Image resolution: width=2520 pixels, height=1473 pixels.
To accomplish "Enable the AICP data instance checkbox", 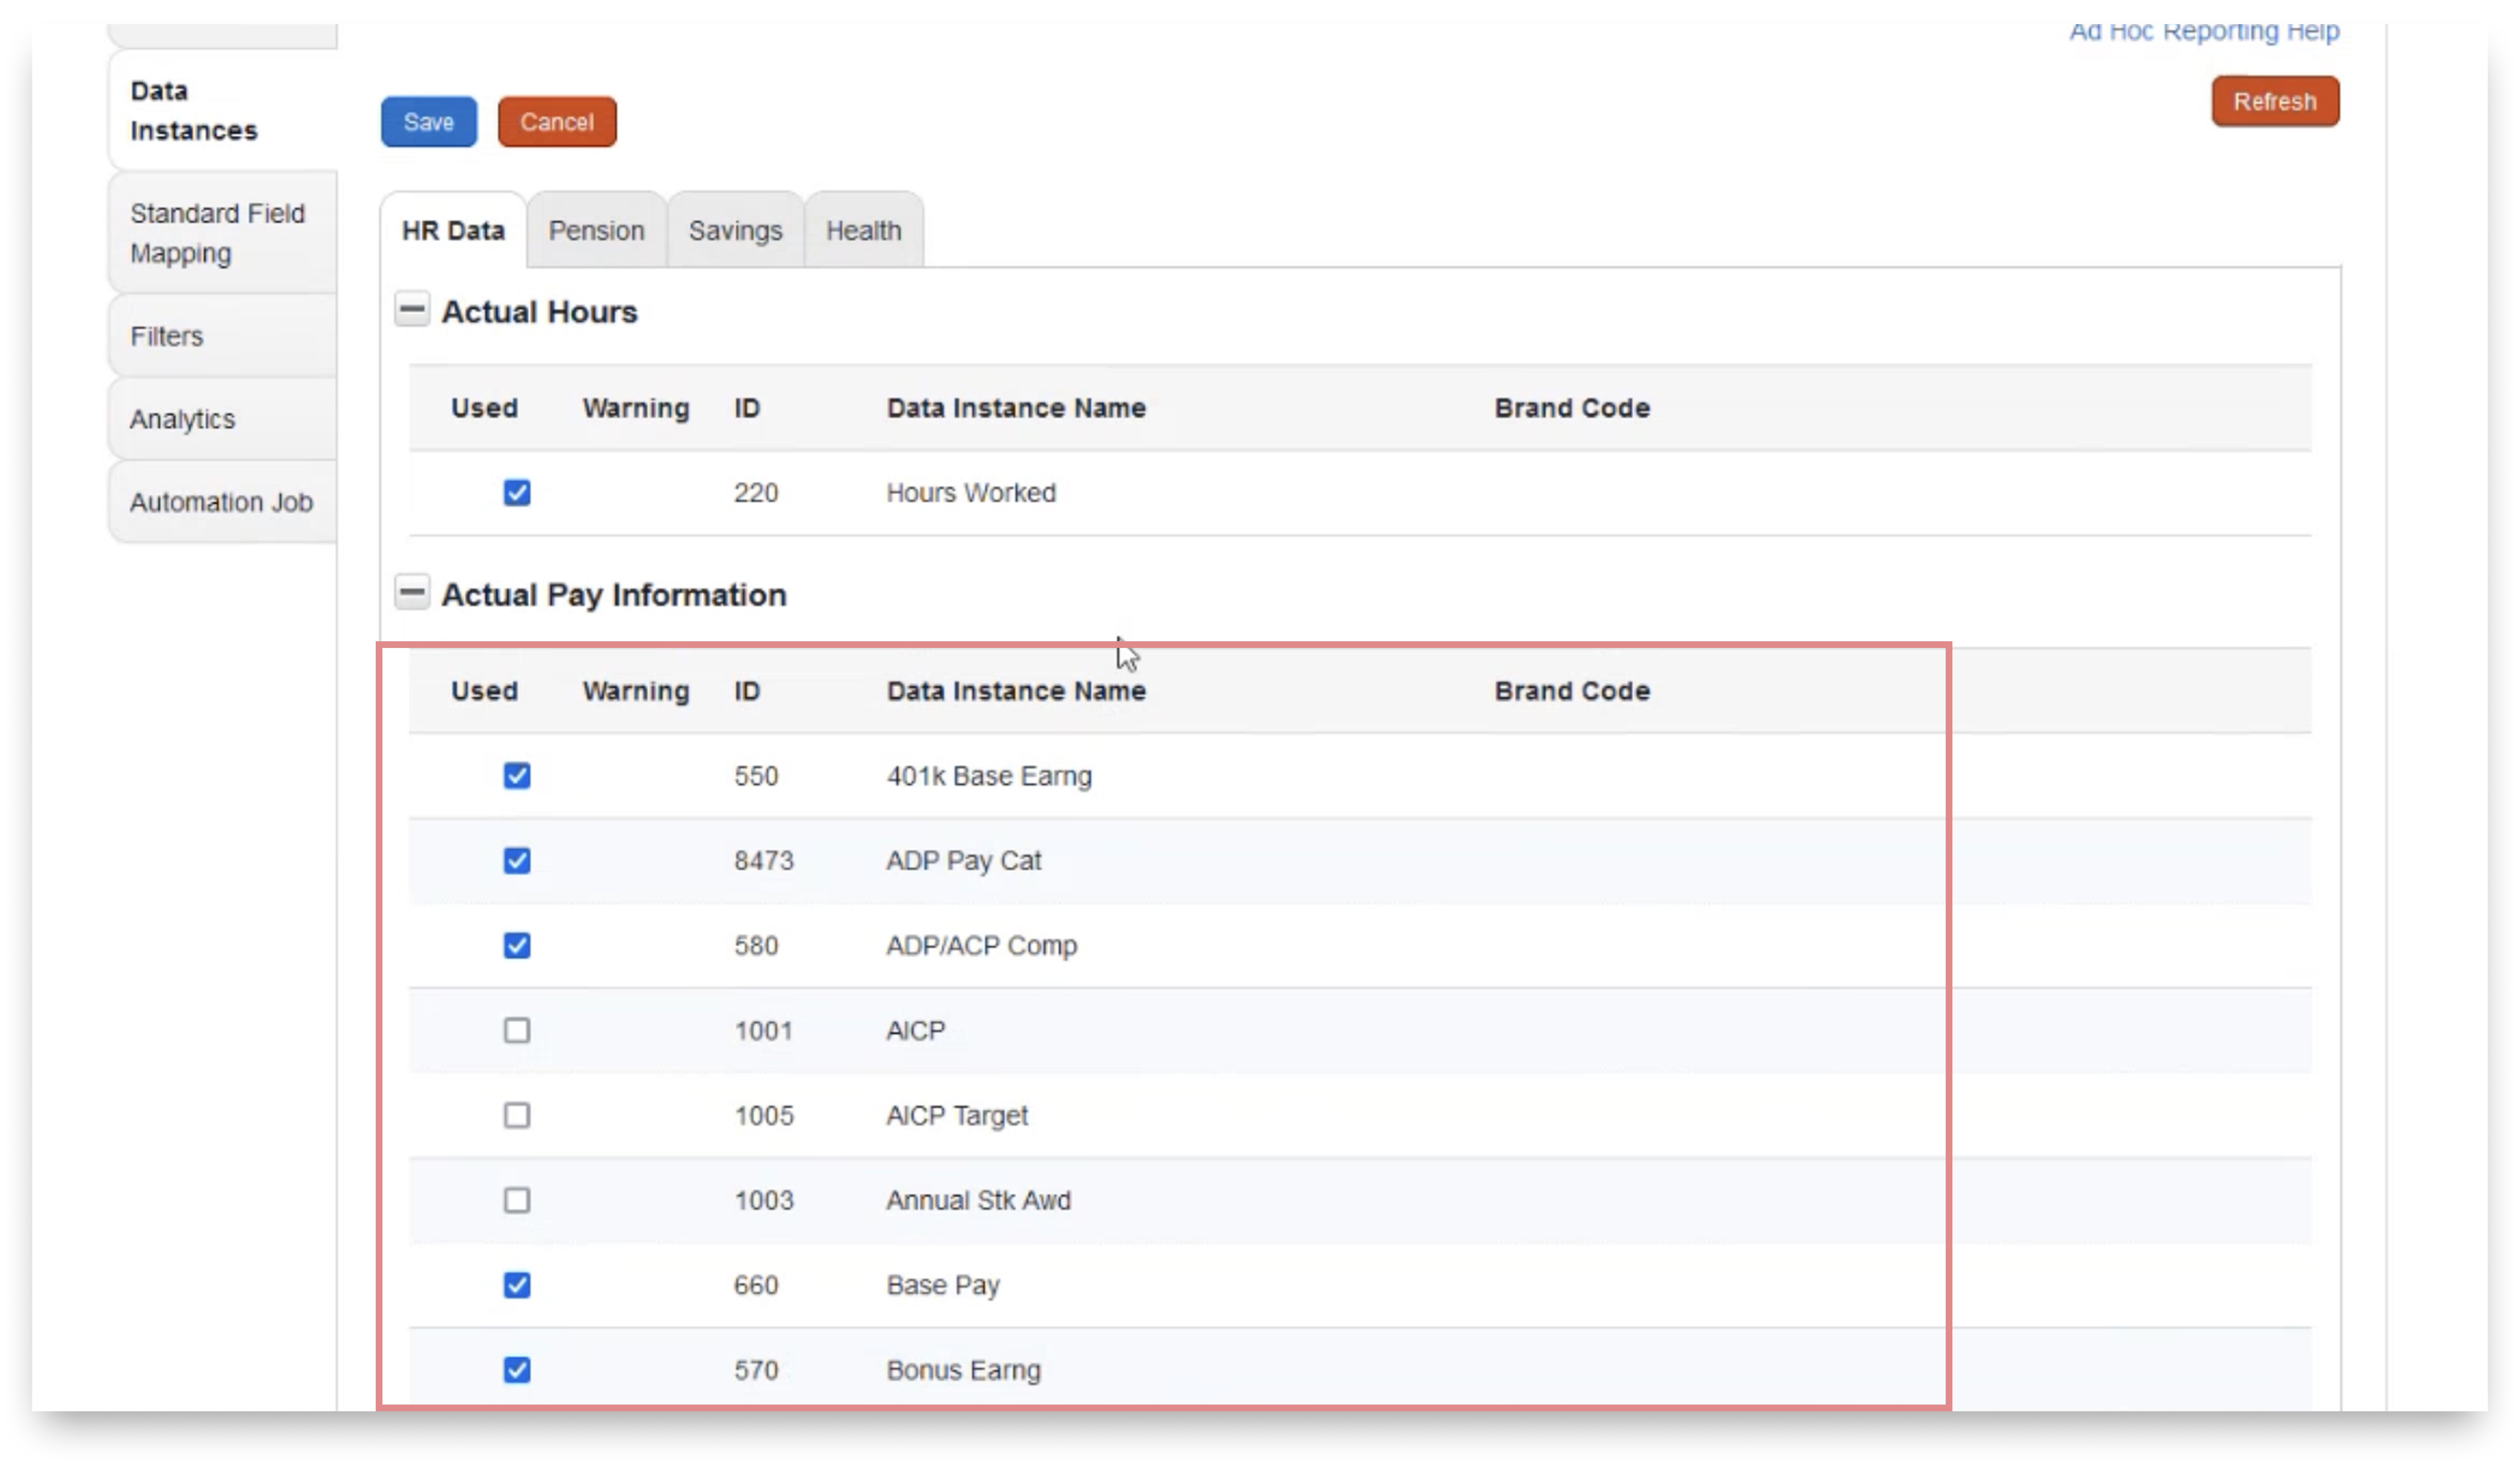I will pos(517,1031).
